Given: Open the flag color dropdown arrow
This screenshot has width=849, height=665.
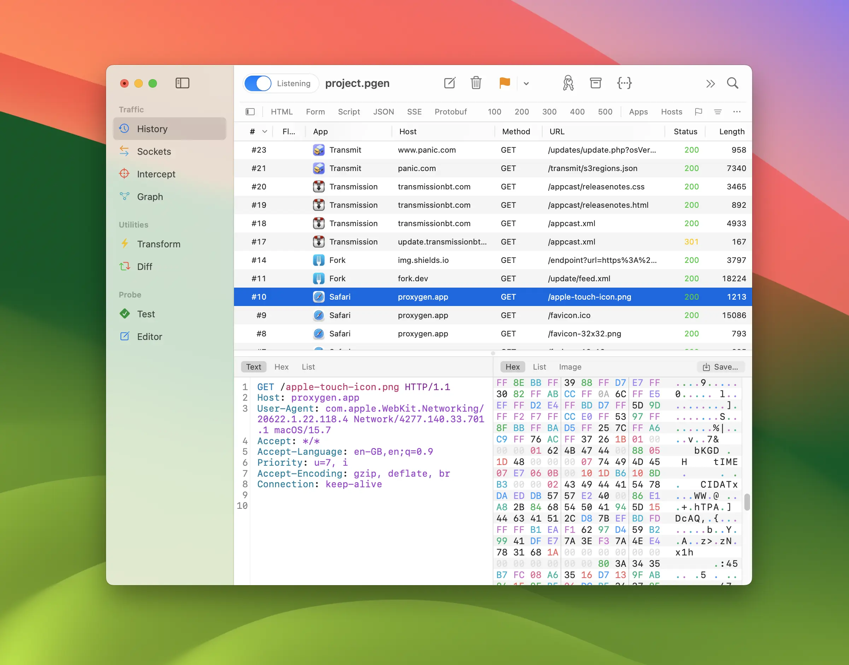Looking at the screenshot, I should (526, 83).
